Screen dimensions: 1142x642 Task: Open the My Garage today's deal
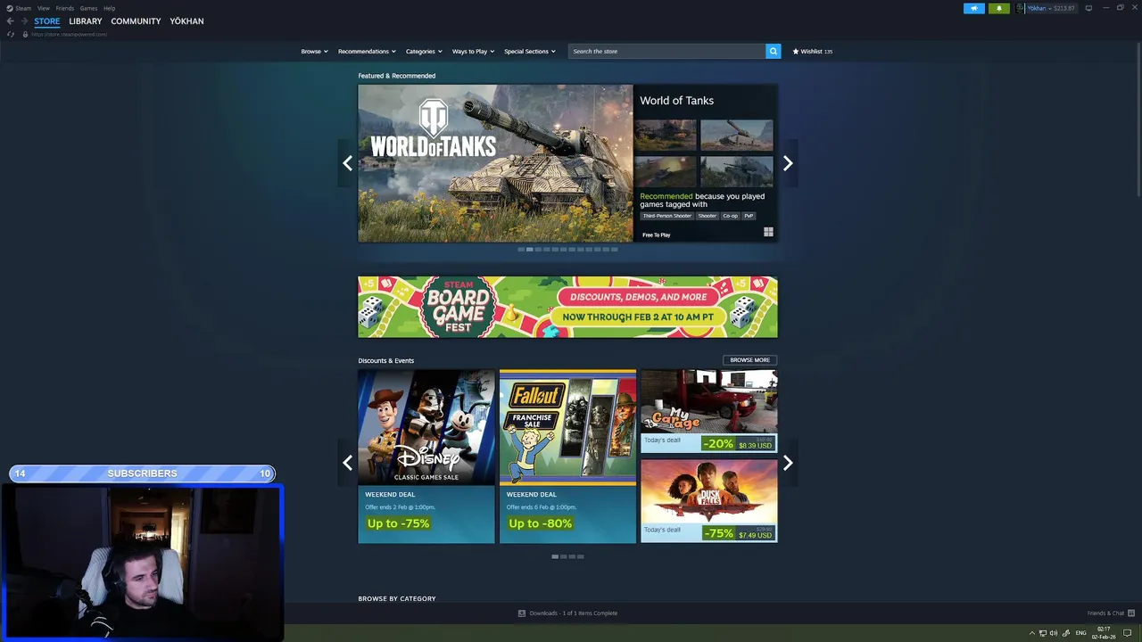click(x=709, y=411)
